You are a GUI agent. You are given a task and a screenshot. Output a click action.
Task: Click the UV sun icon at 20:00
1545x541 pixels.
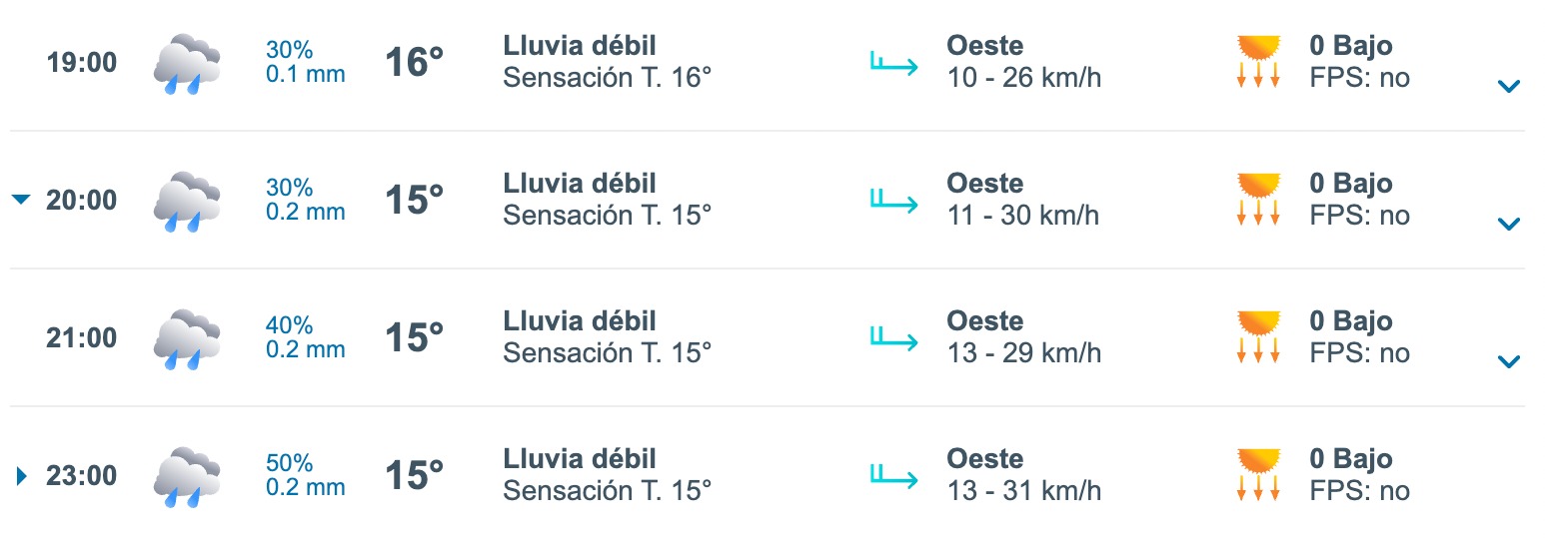click(x=1258, y=200)
